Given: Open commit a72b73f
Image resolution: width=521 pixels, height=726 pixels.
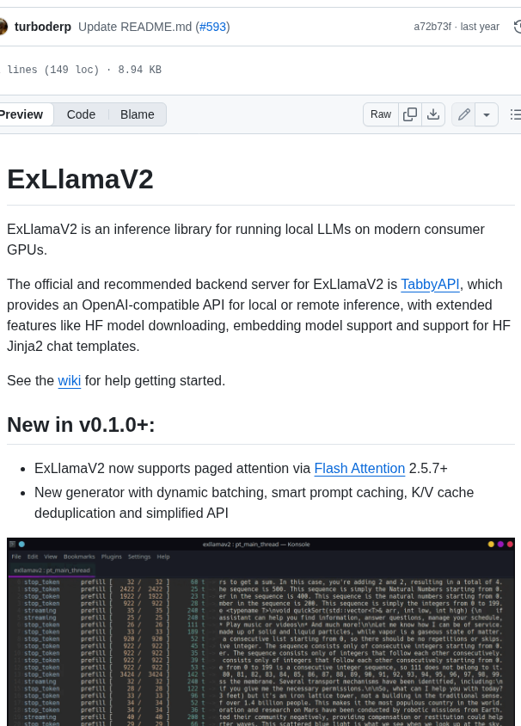Looking at the screenshot, I should click(x=432, y=27).
